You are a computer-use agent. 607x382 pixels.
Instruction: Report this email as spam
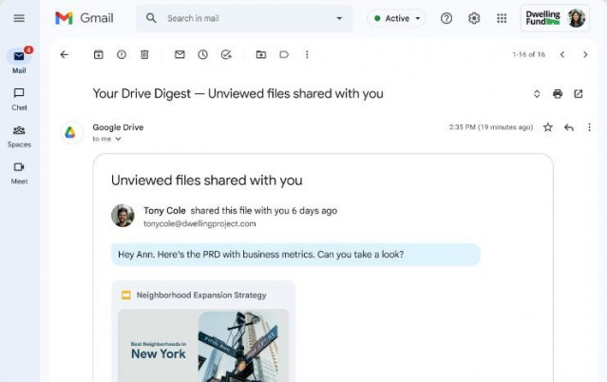pos(122,55)
